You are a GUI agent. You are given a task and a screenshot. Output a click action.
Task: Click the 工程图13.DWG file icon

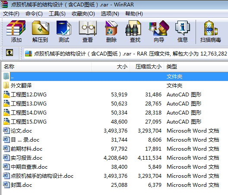point(6,103)
